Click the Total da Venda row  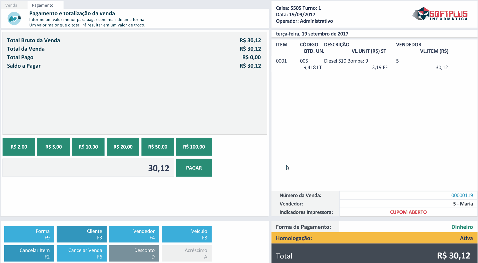[x=134, y=49]
